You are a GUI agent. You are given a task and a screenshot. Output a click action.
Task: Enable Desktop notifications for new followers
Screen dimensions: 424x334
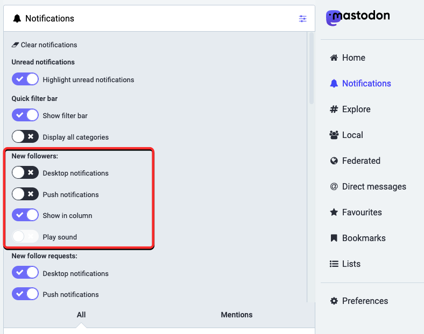tap(25, 173)
